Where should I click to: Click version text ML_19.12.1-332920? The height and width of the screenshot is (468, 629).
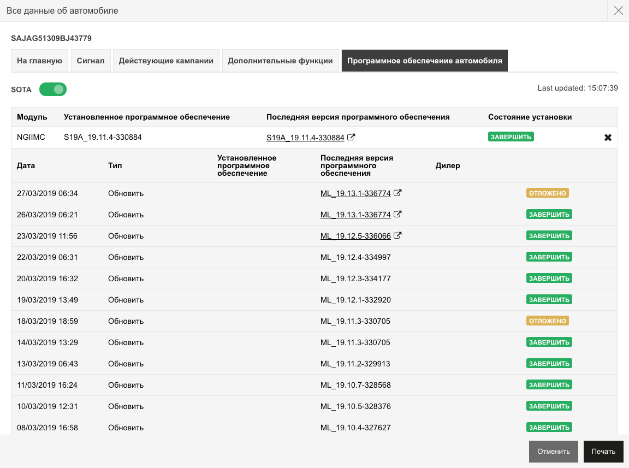pos(355,300)
